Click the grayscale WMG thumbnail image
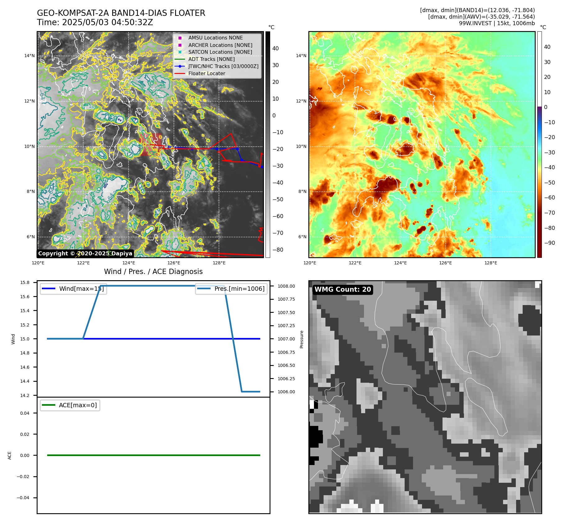The width and height of the screenshot is (563, 525). click(425, 397)
